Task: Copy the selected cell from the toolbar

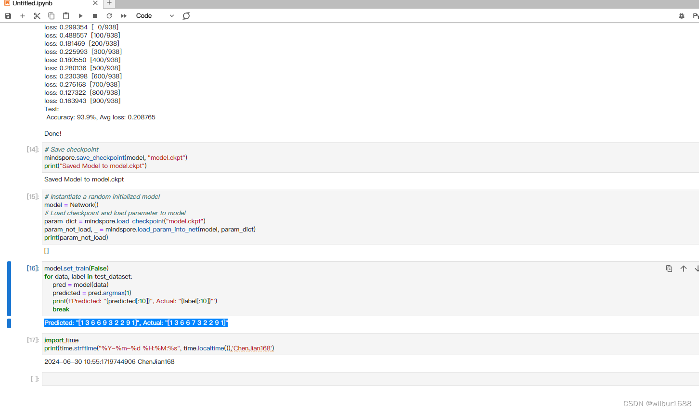Action: pos(52,16)
